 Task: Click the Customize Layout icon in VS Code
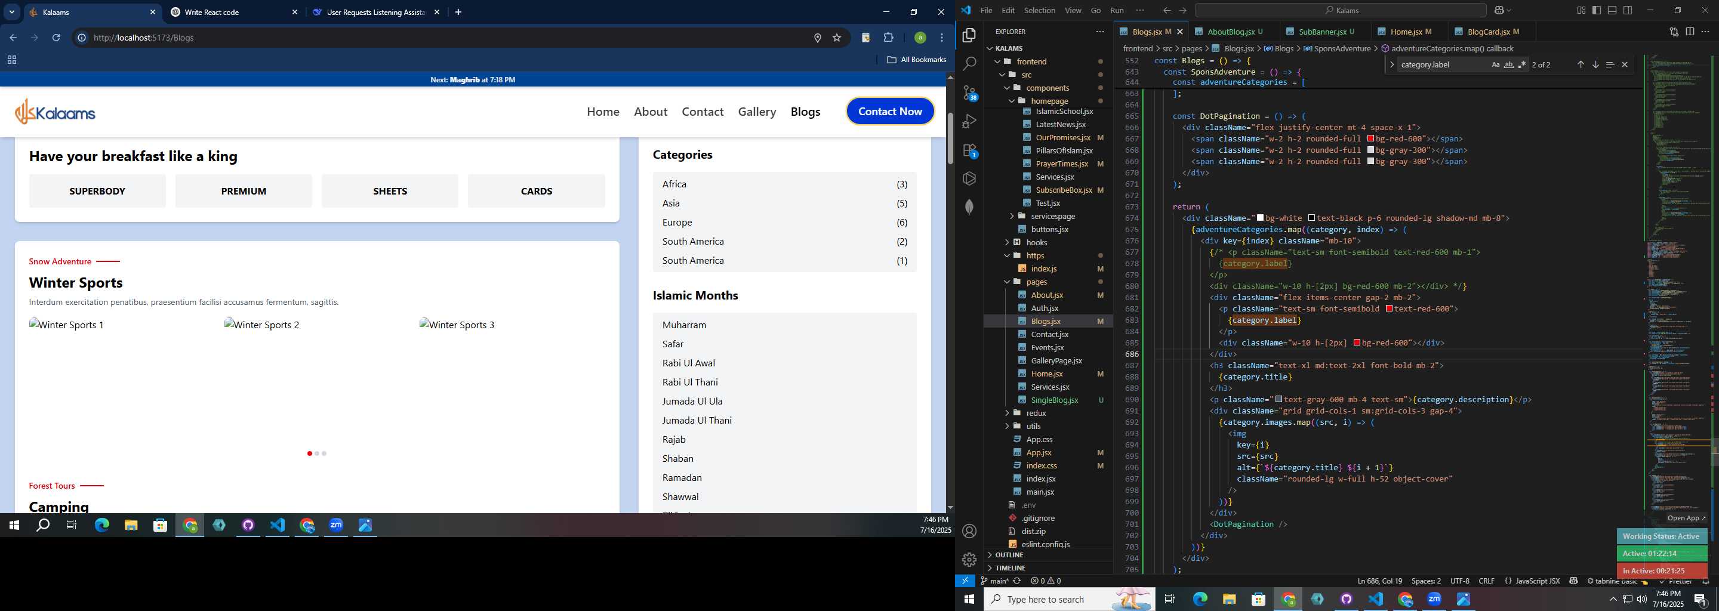[x=1582, y=10]
